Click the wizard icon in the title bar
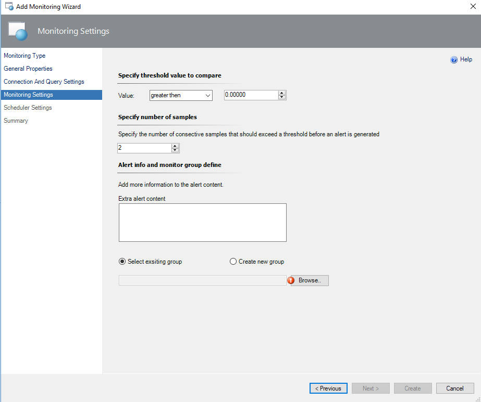This screenshot has width=481, height=402. point(9,7)
